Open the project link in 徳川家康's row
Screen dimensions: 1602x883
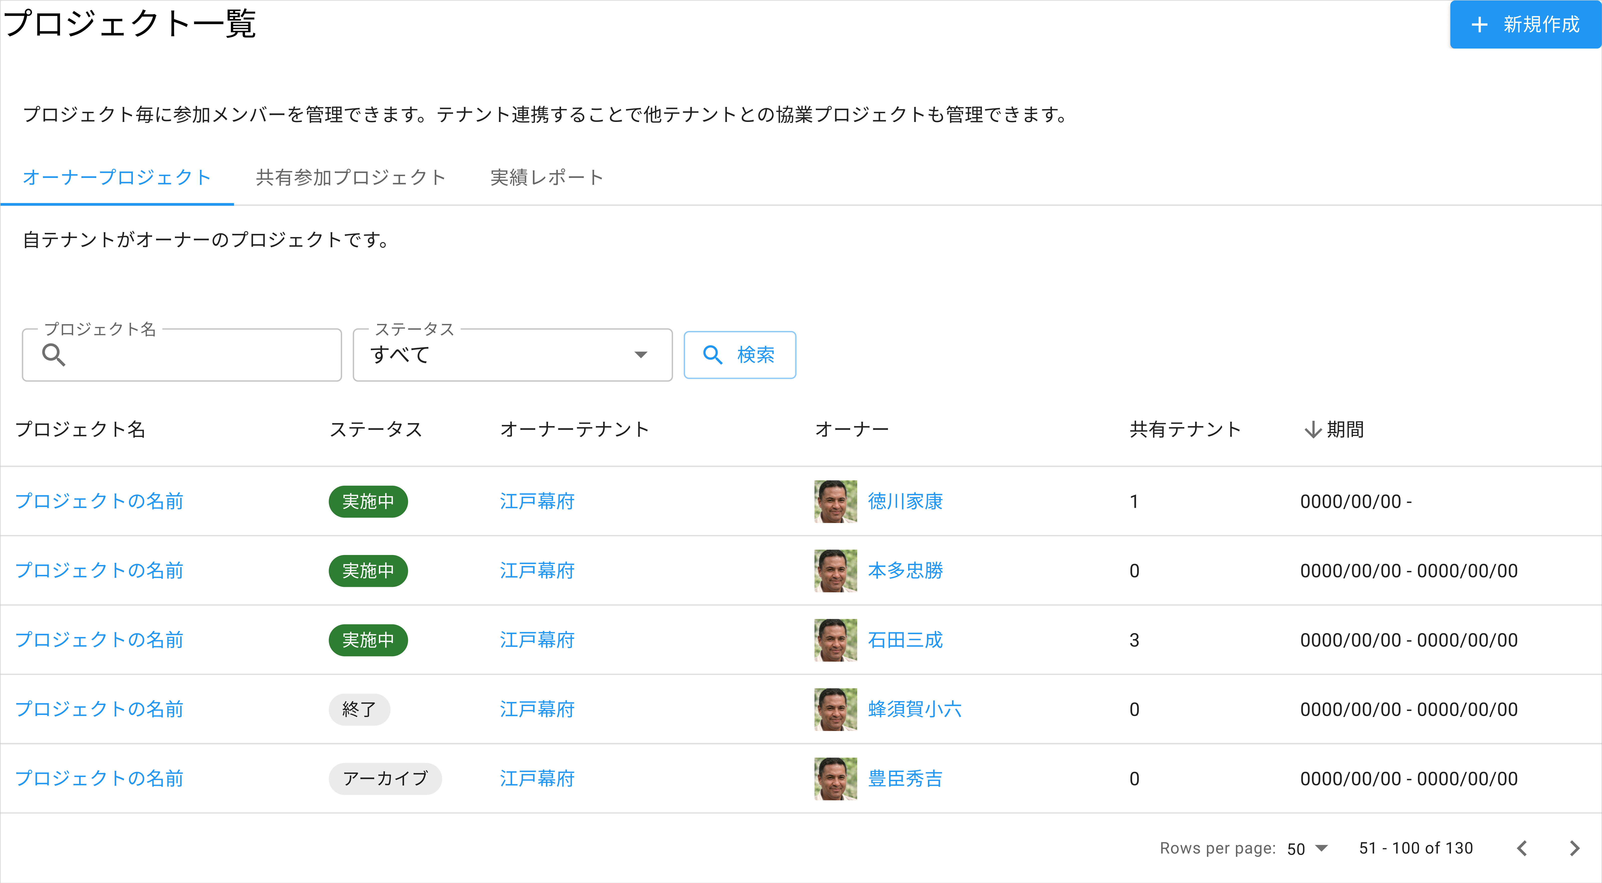coord(99,501)
